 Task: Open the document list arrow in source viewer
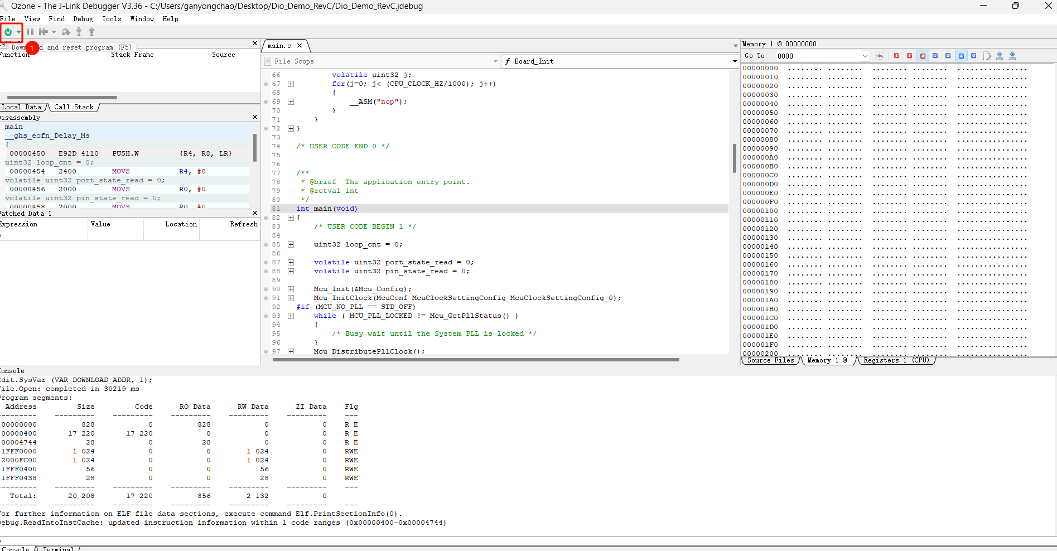tap(735, 46)
